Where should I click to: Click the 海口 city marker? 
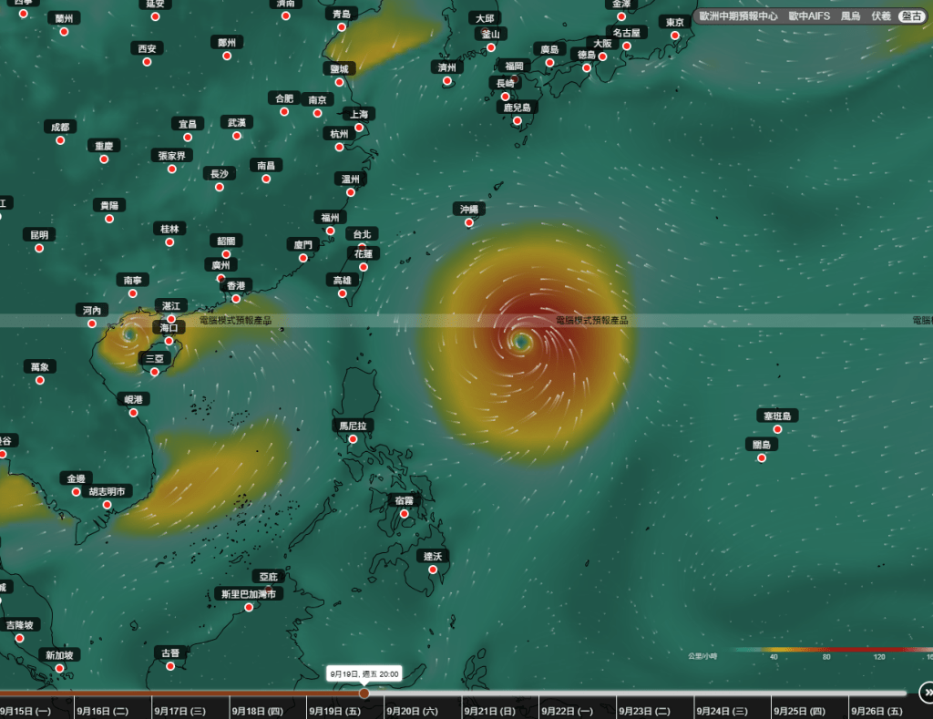coord(169,341)
